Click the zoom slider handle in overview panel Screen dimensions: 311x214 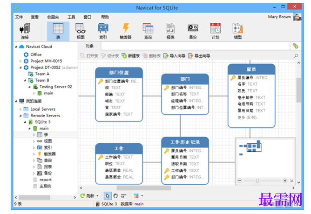point(257,181)
